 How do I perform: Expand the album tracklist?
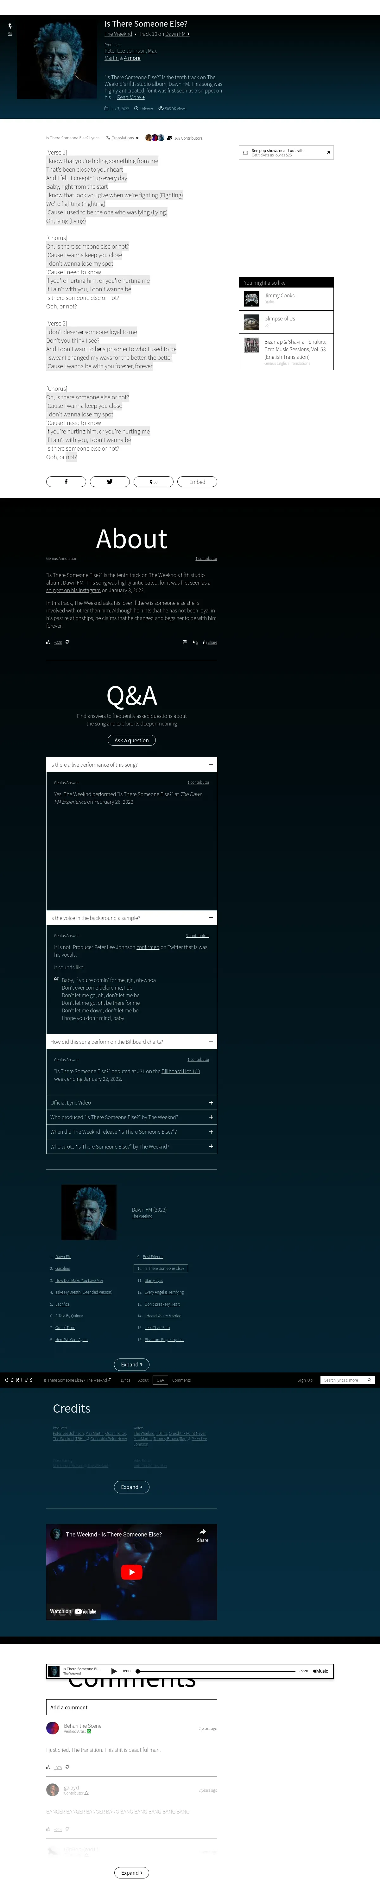[131, 1365]
